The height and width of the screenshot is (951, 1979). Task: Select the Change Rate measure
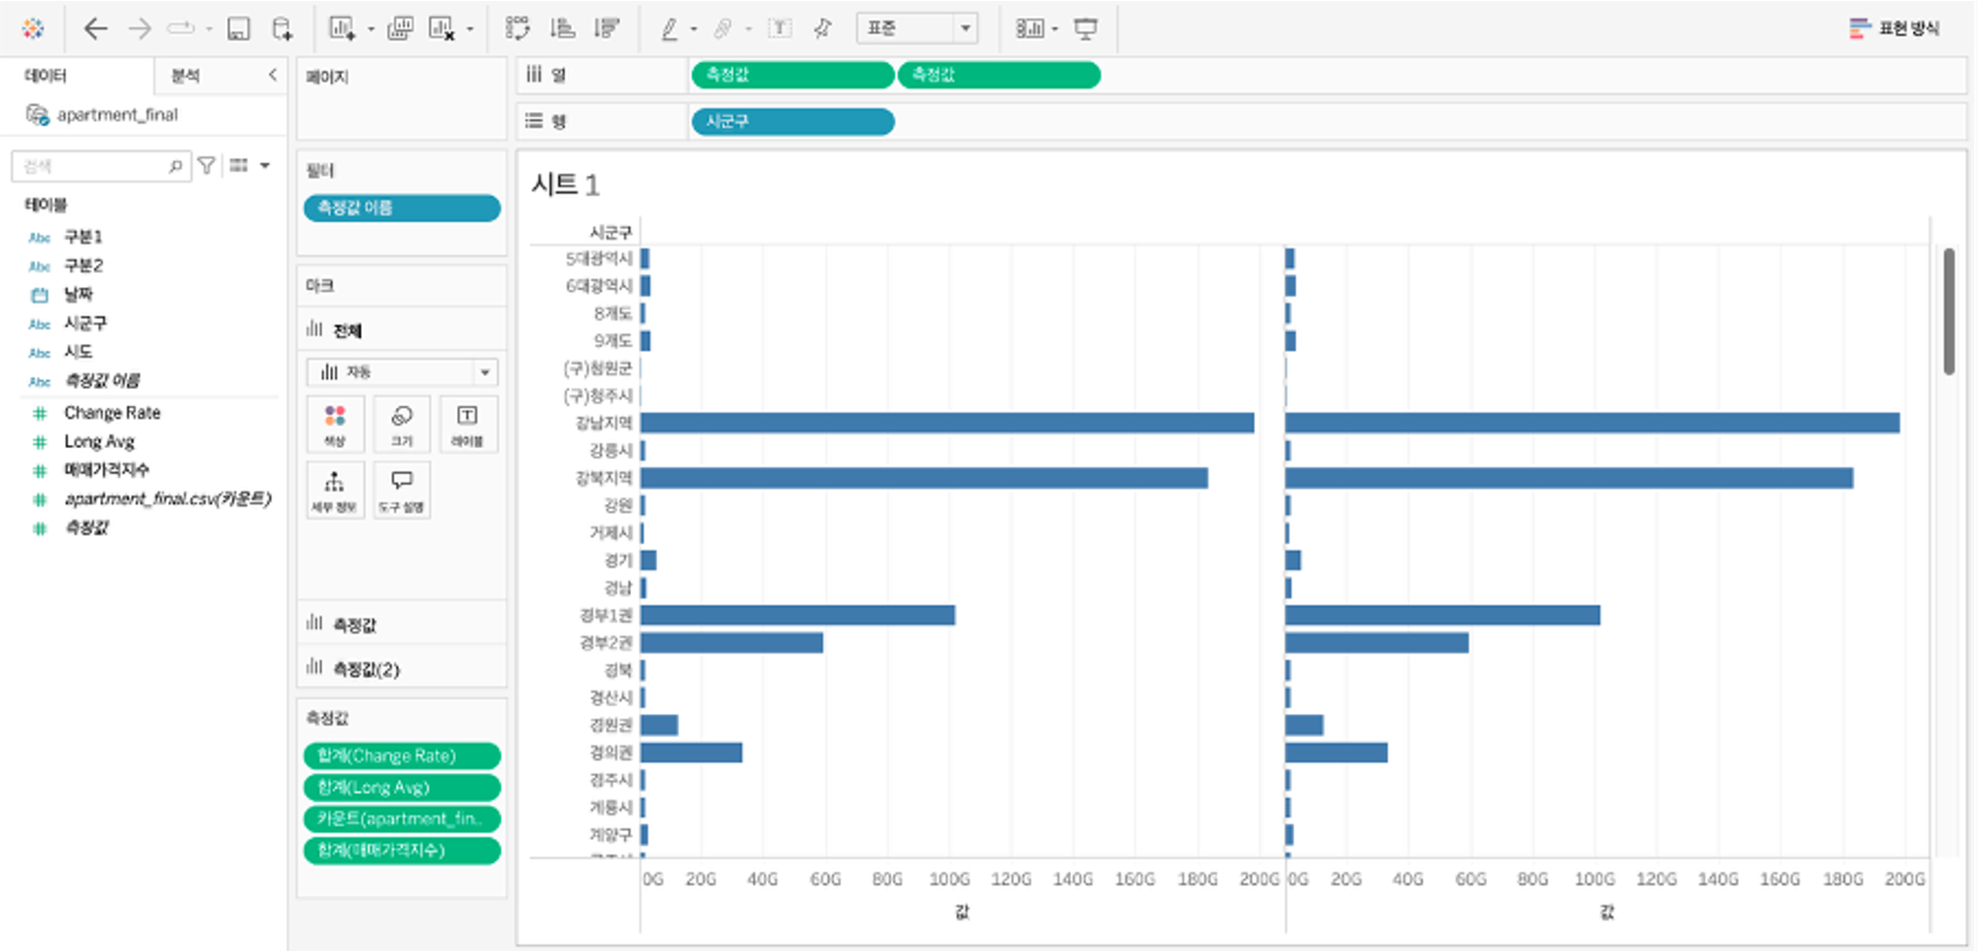point(112,413)
